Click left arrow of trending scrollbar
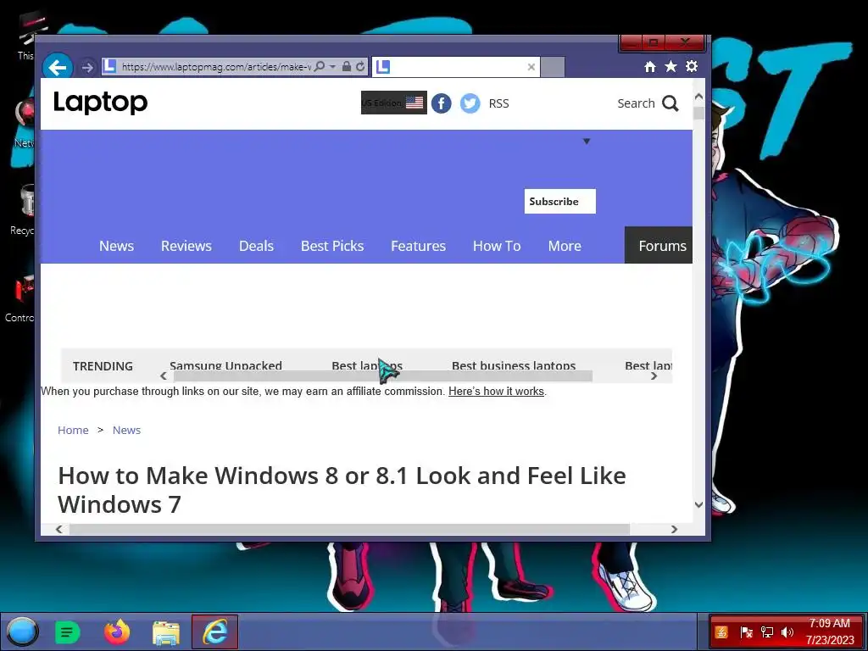The height and width of the screenshot is (651, 868). [164, 376]
